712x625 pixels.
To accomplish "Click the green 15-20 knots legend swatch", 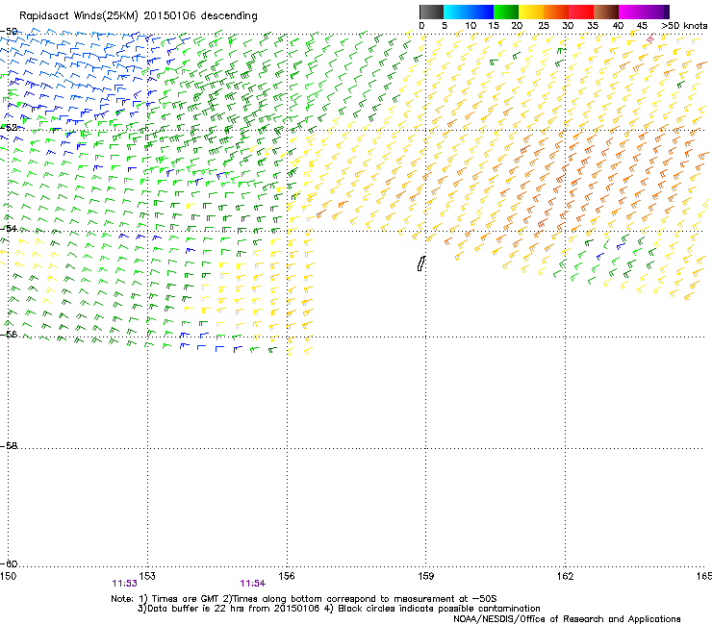I will tap(506, 12).
